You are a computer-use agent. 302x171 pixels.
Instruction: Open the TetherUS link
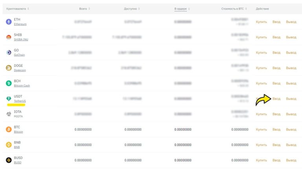tap(20, 101)
